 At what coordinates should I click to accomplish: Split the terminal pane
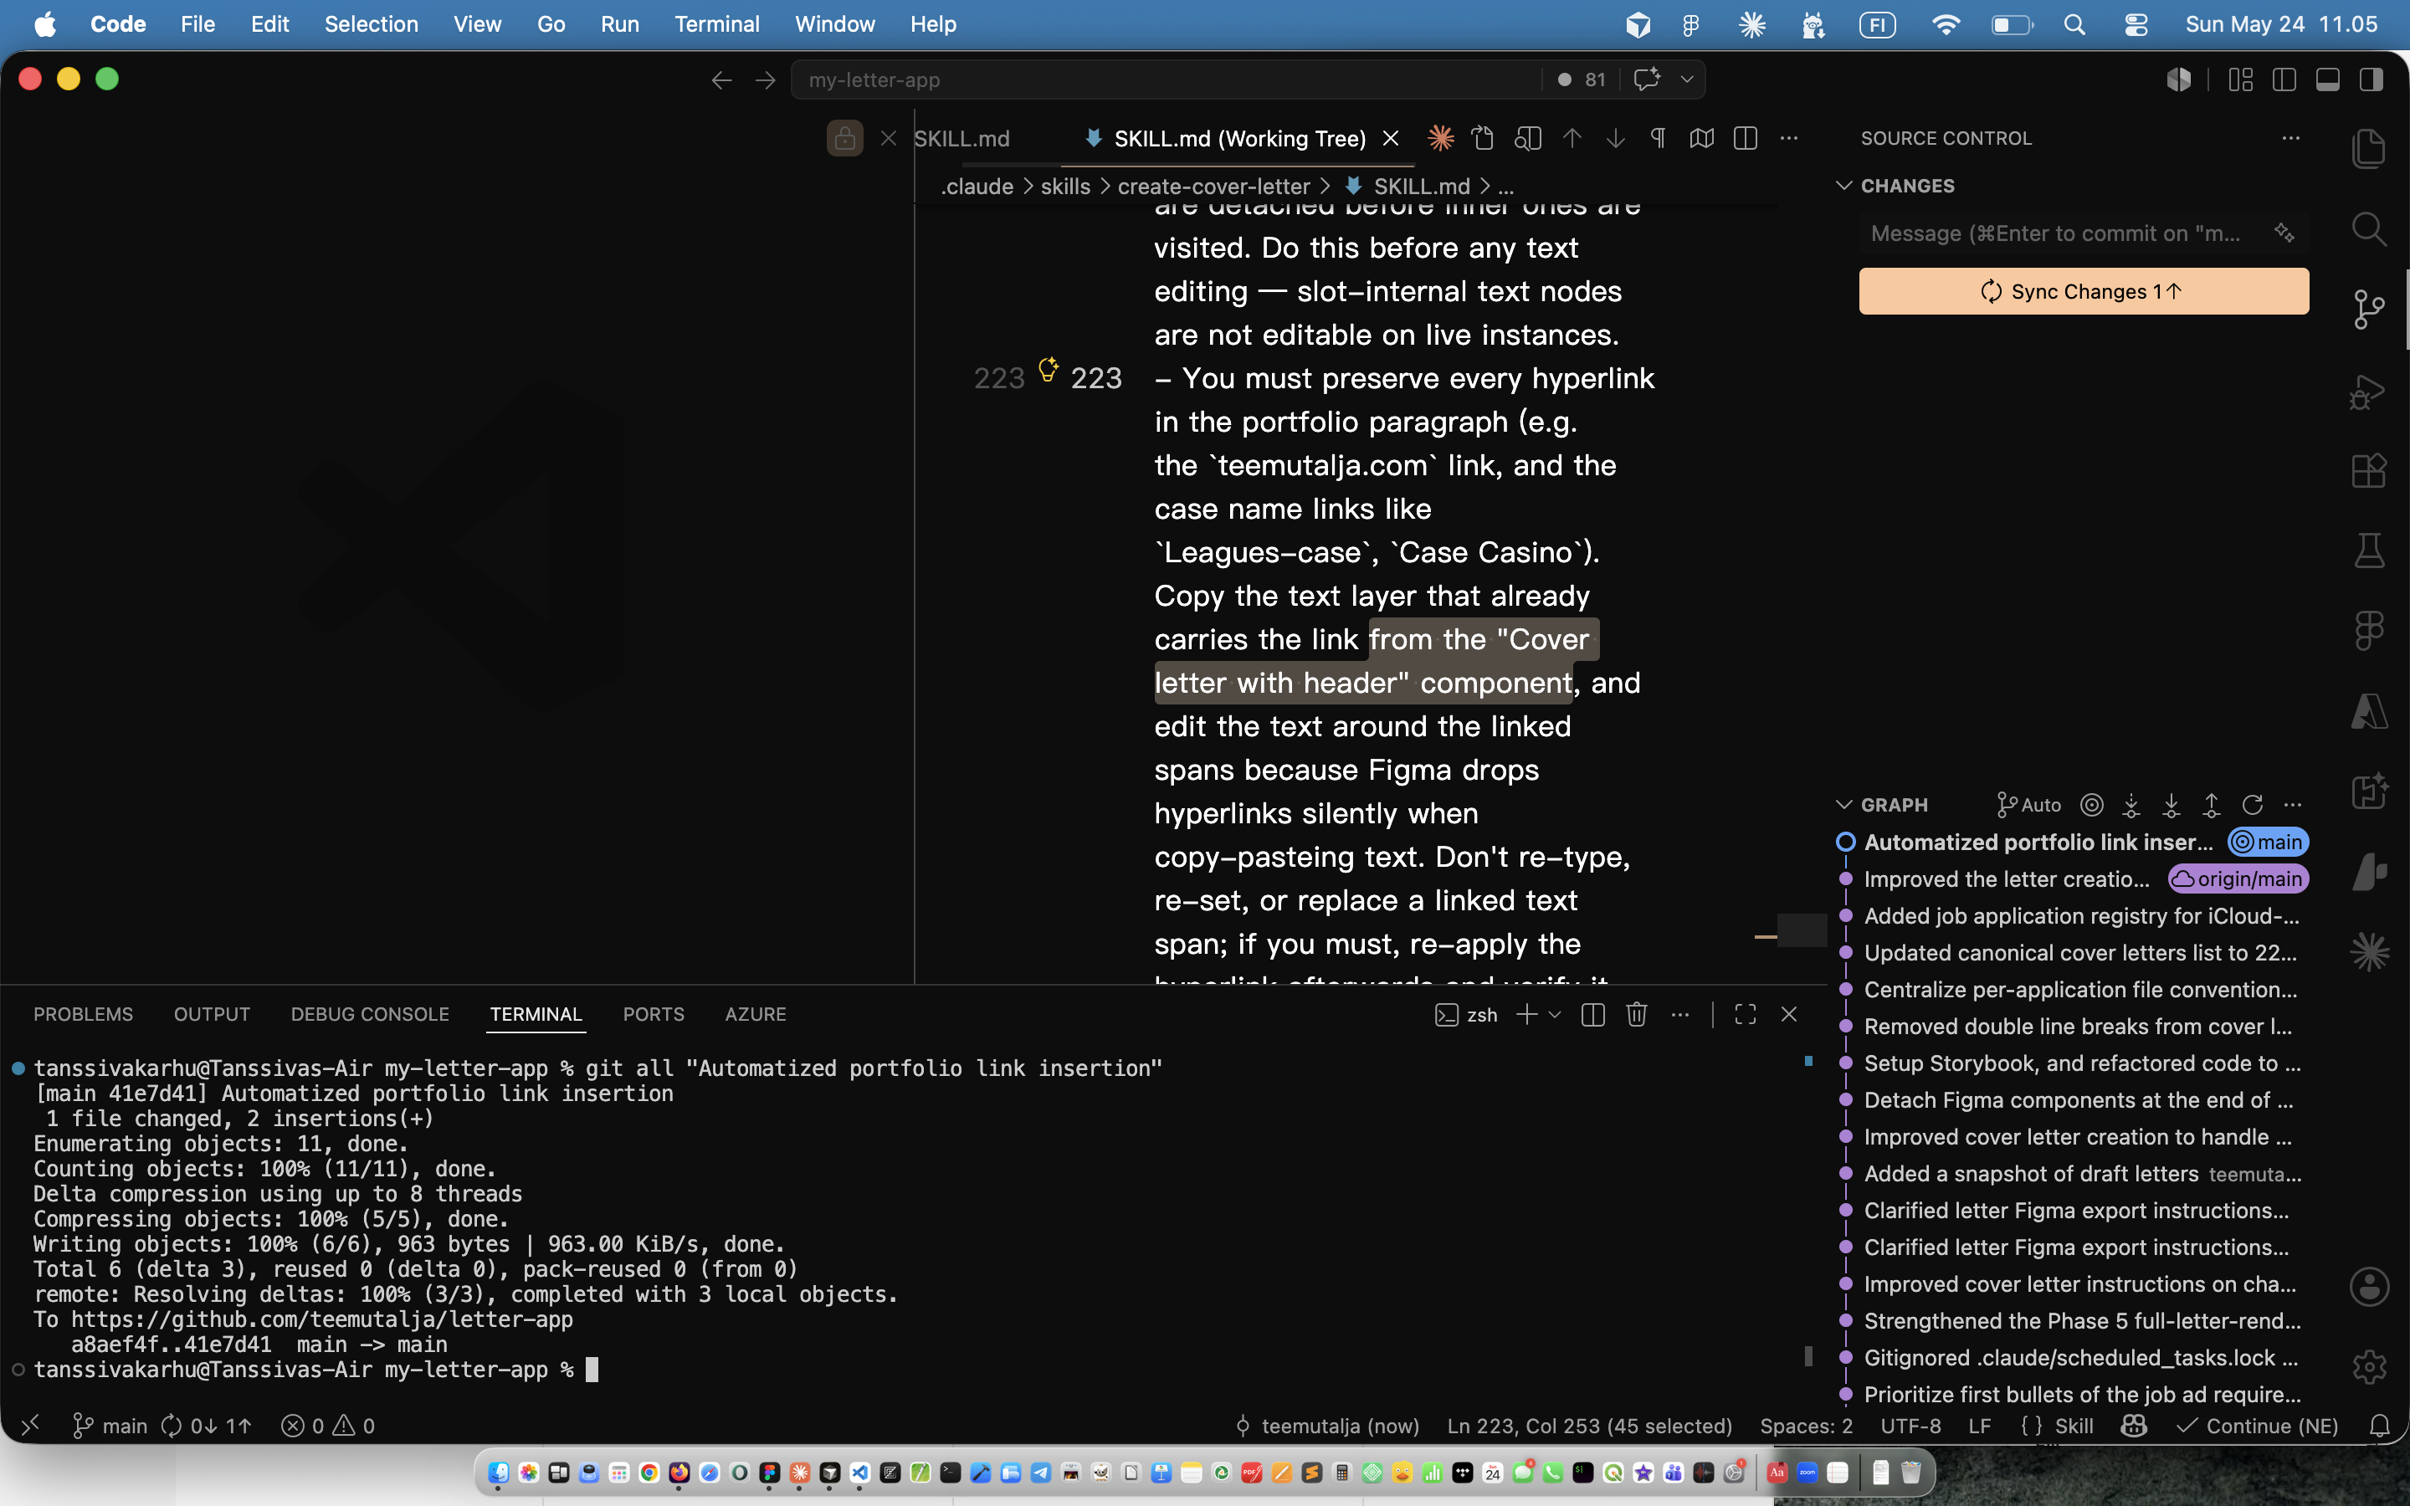click(x=1592, y=1014)
